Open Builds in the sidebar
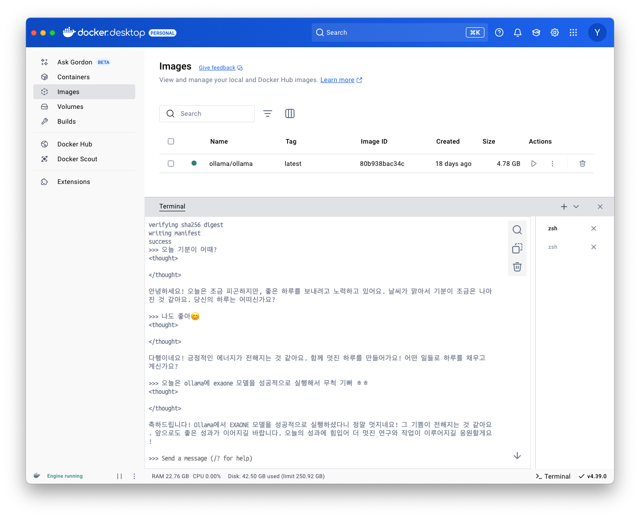The image size is (640, 518). [x=84, y=121]
